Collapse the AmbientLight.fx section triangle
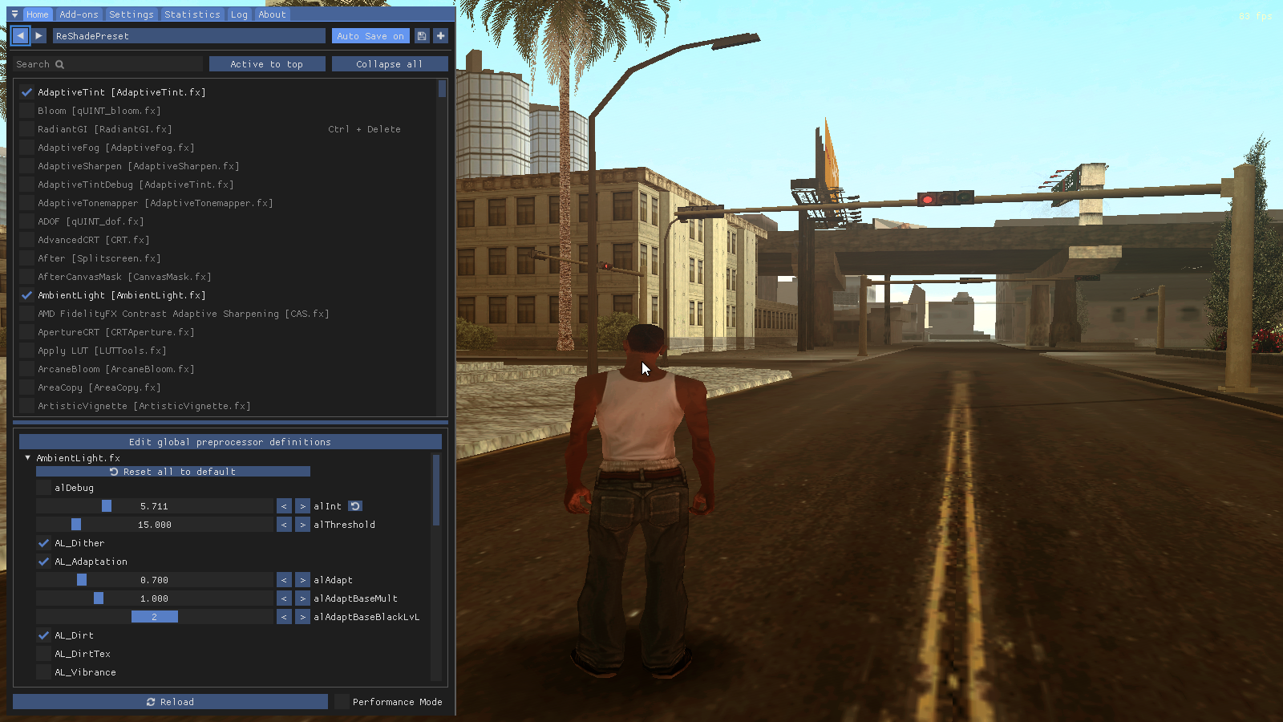 point(28,458)
